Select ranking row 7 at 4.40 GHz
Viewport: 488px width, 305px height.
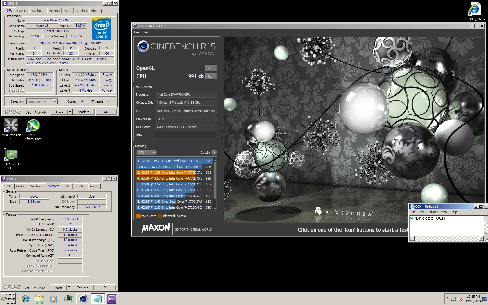click(174, 196)
